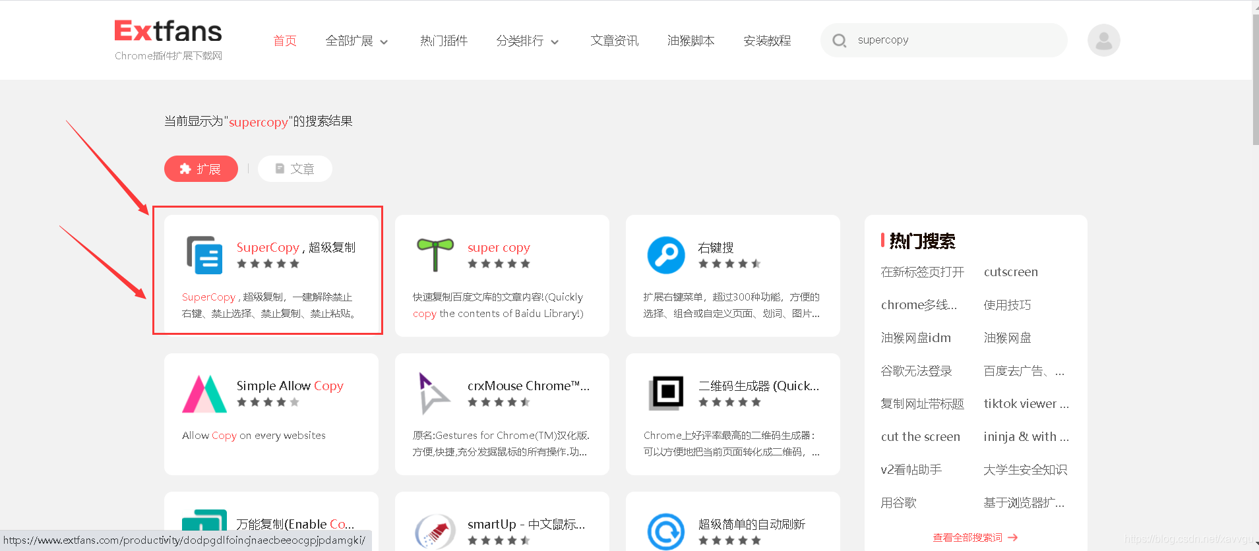Click hot search cut the screen
This screenshot has width=1259, height=551.
(x=921, y=437)
